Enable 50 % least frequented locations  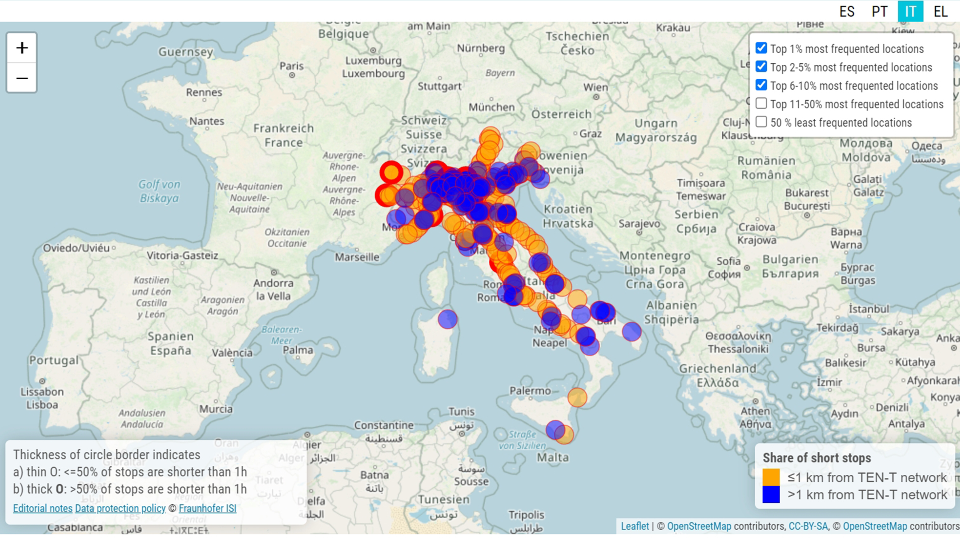pyautogui.click(x=761, y=122)
